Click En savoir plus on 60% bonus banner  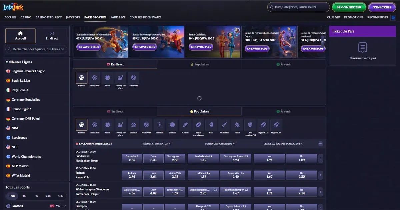pos(89,47)
